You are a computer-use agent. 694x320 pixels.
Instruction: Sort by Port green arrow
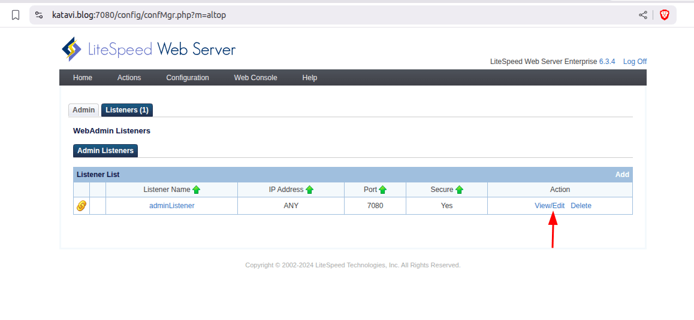[383, 190]
